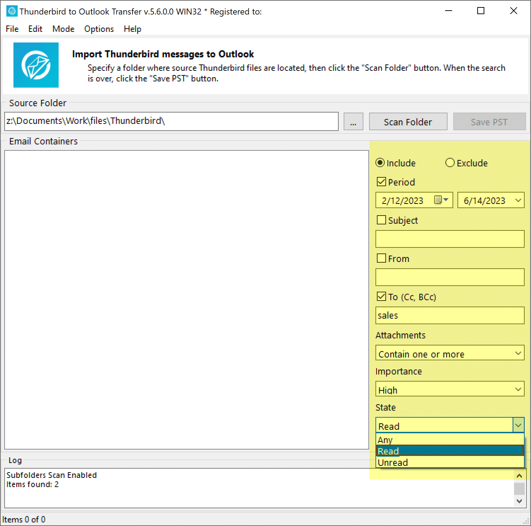Image resolution: width=531 pixels, height=526 pixels.
Task: Click "Subfolders Scan Enabled" log line
Action: click(52, 475)
